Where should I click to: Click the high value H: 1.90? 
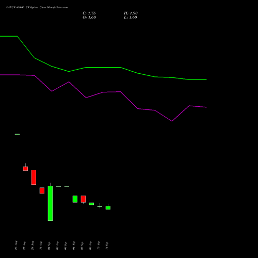point(131,13)
